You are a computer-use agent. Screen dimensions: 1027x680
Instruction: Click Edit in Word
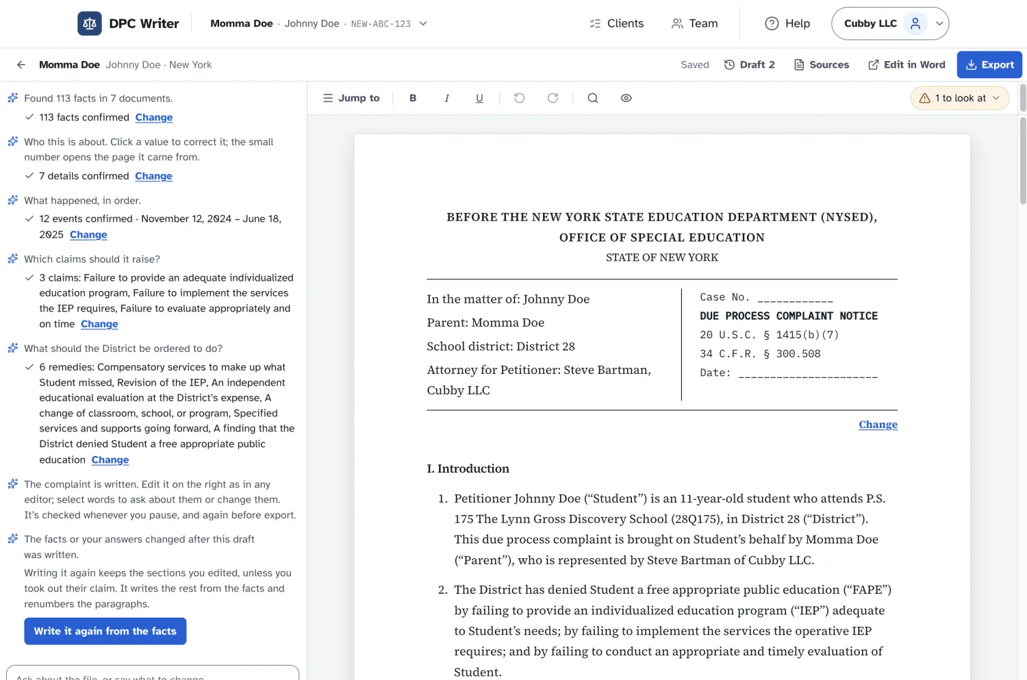pos(906,65)
